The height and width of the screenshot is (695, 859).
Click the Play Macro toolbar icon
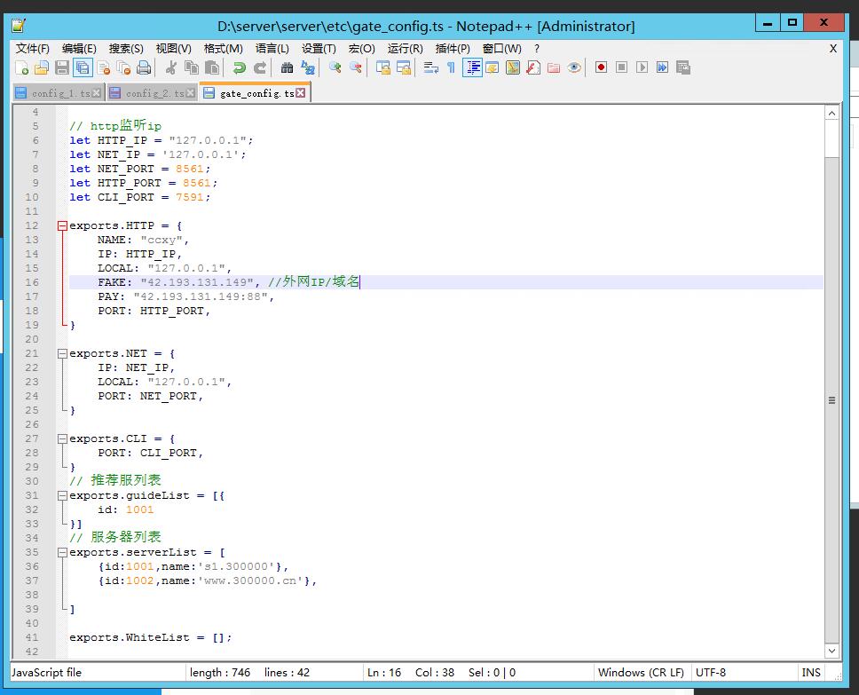[x=642, y=67]
